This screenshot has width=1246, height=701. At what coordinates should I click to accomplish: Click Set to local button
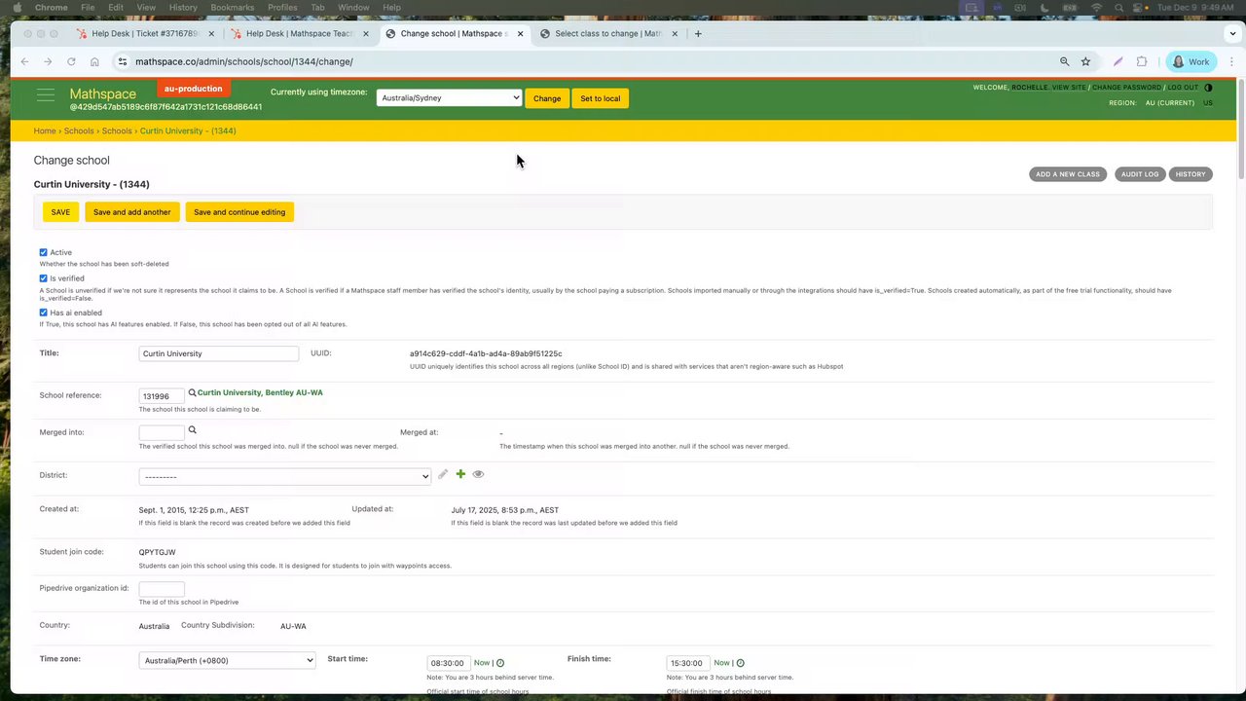(601, 98)
